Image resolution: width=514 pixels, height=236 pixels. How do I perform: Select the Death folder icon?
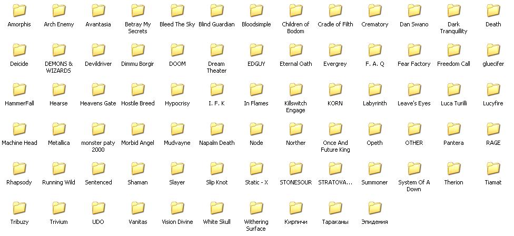tap(493, 11)
